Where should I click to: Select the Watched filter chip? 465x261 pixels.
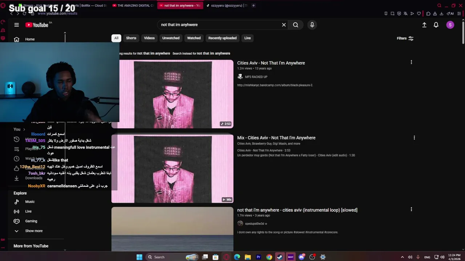tap(194, 38)
